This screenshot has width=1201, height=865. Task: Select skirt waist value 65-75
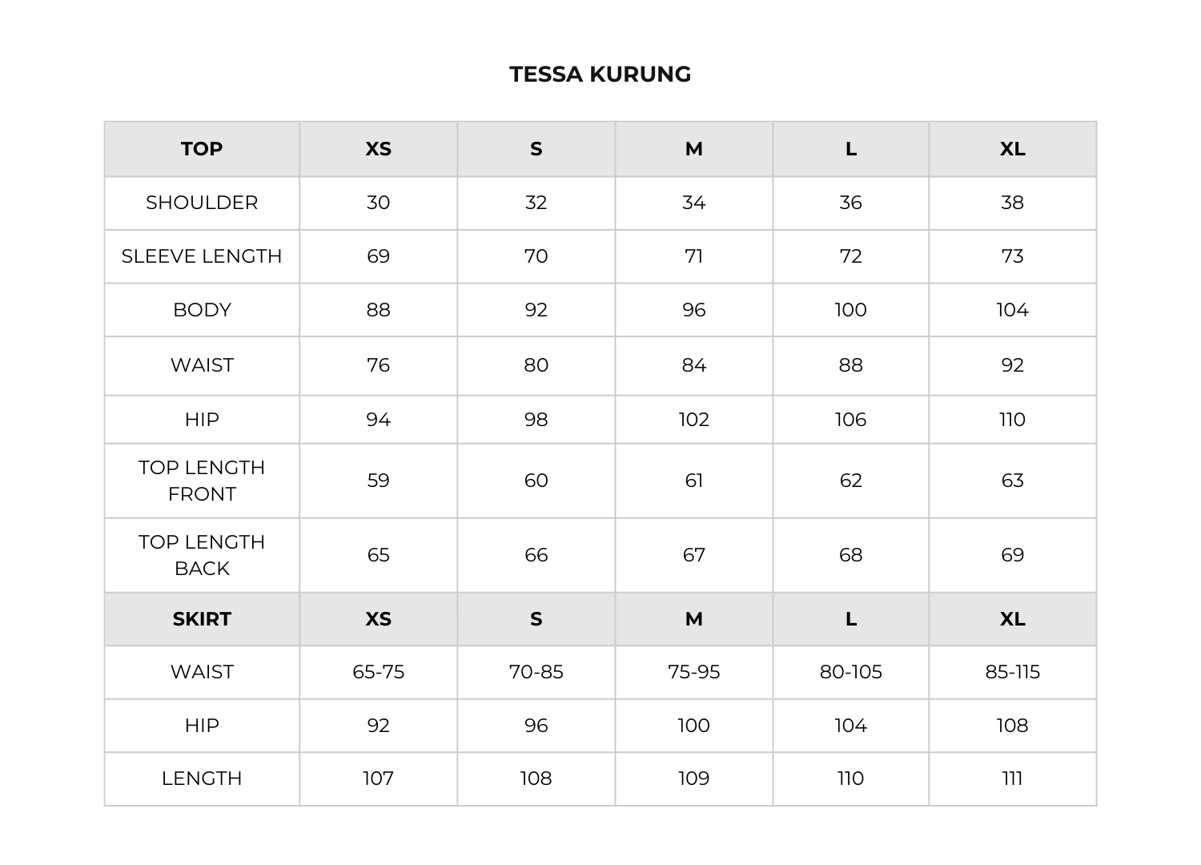[378, 672]
